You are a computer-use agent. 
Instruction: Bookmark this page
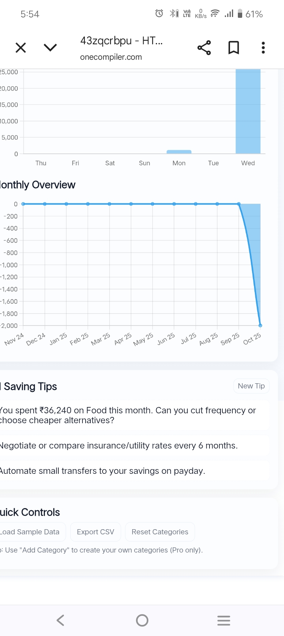[x=234, y=48]
